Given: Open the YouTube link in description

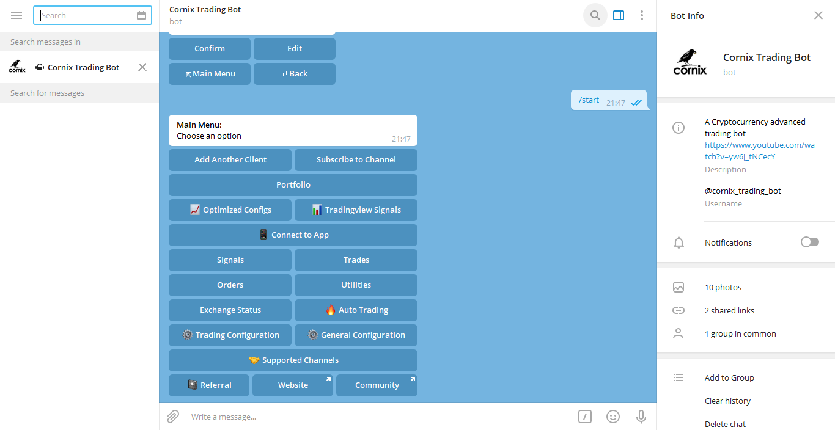Looking at the screenshot, I should click(760, 151).
